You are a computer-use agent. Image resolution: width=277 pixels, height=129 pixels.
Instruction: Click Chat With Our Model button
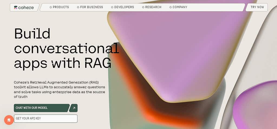(x=41, y=108)
